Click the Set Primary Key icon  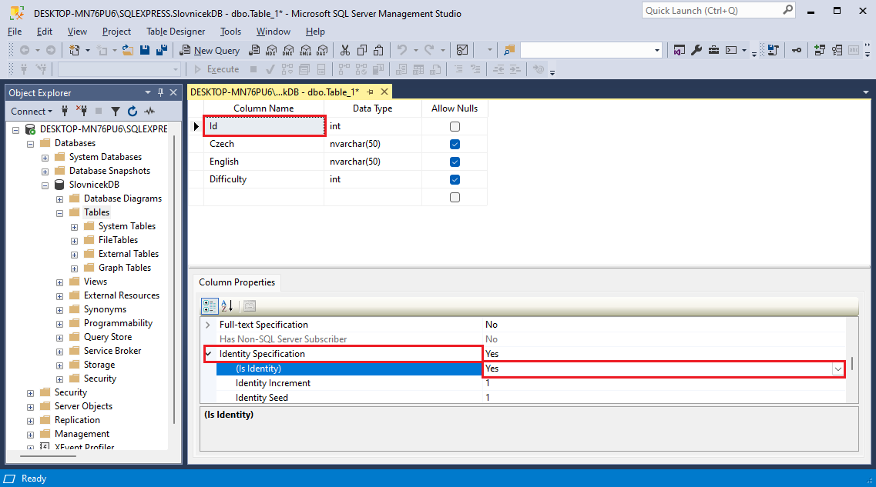pos(796,50)
